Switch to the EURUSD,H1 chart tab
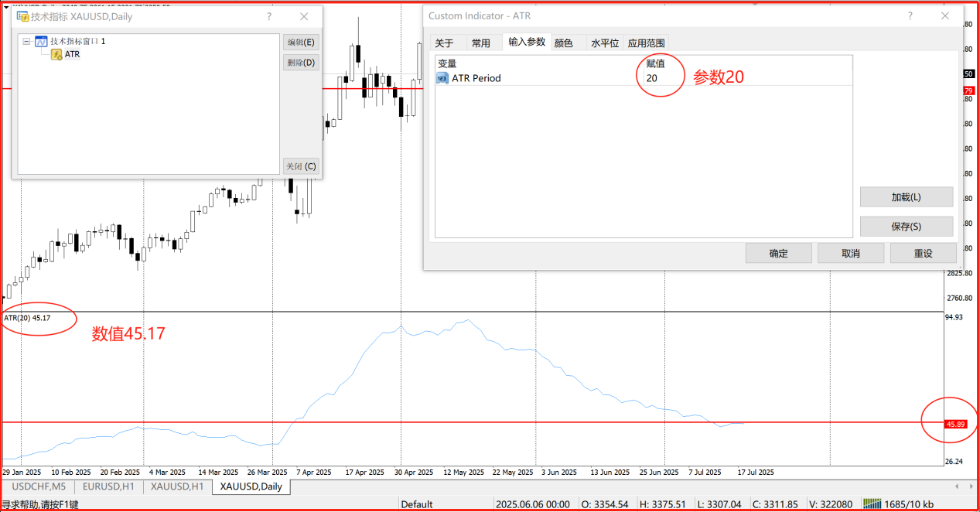This screenshot has width=980, height=512. (x=108, y=486)
